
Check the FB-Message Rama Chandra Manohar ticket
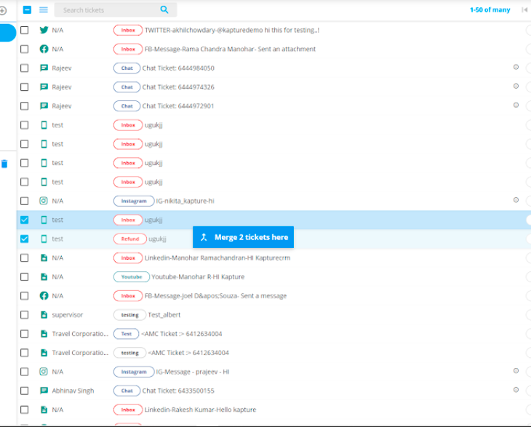tap(25, 49)
